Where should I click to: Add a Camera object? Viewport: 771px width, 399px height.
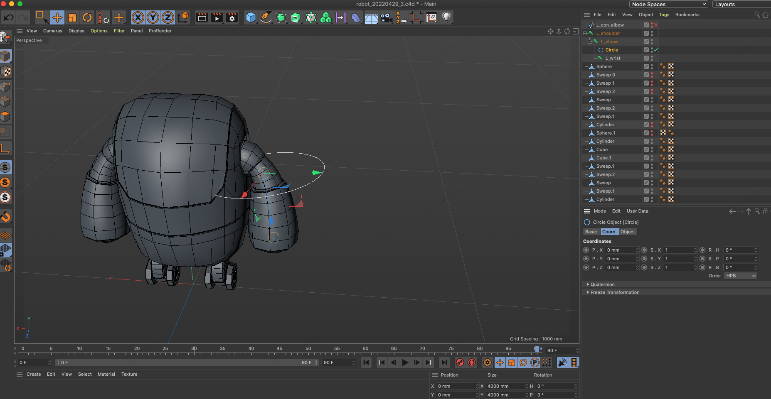[386, 17]
